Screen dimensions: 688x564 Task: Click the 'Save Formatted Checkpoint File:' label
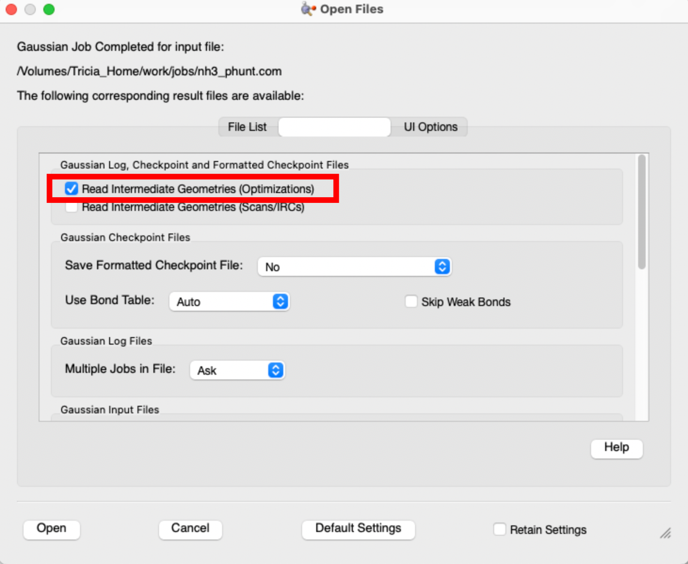click(154, 266)
